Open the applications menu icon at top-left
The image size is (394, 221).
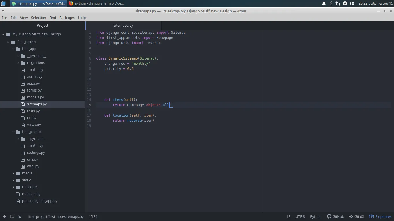[4, 3]
